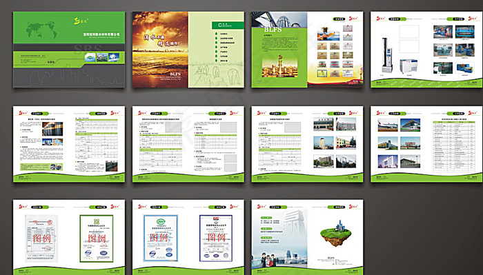The image size is (483, 275).
Task: Select the tall testing machine photo
Action: 386,55
